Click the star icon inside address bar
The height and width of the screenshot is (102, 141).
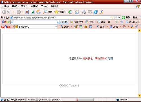(112, 18)
